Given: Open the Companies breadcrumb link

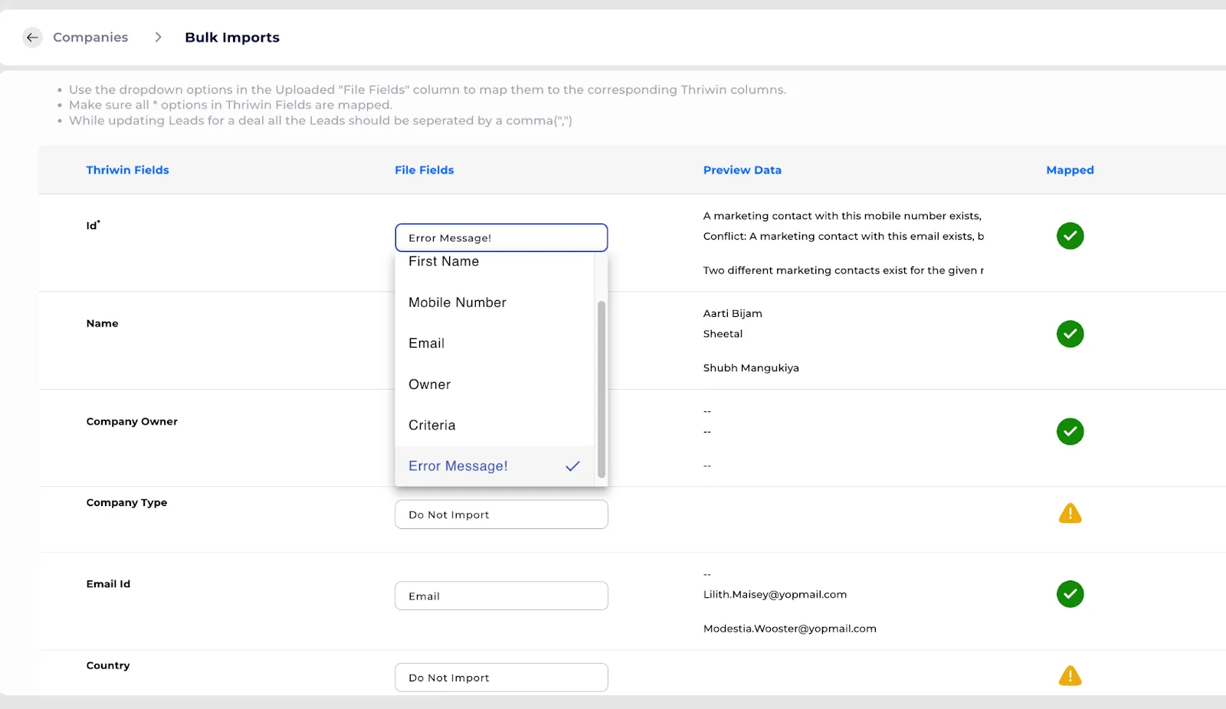Looking at the screenshot, I should click(90, 38).
